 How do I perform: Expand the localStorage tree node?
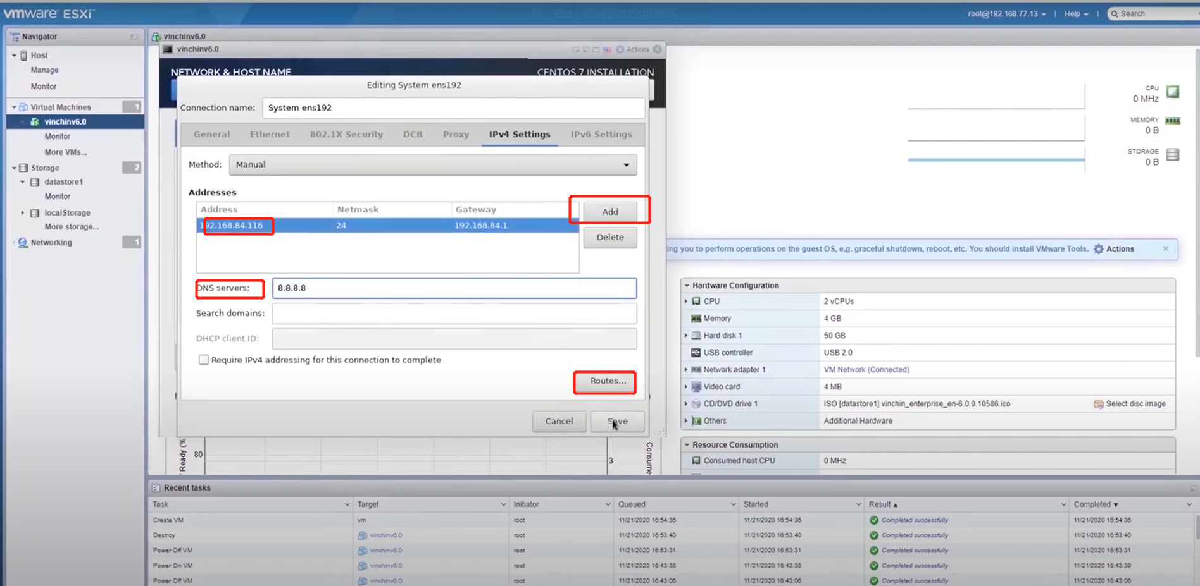click(x=23, y=213)
